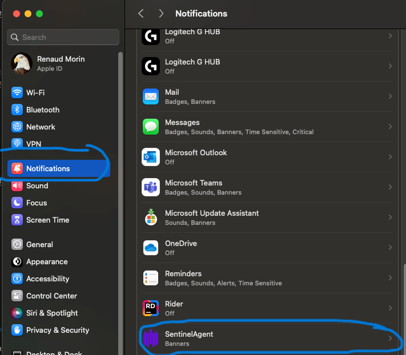Go to Control Center settings

point(51,296)
